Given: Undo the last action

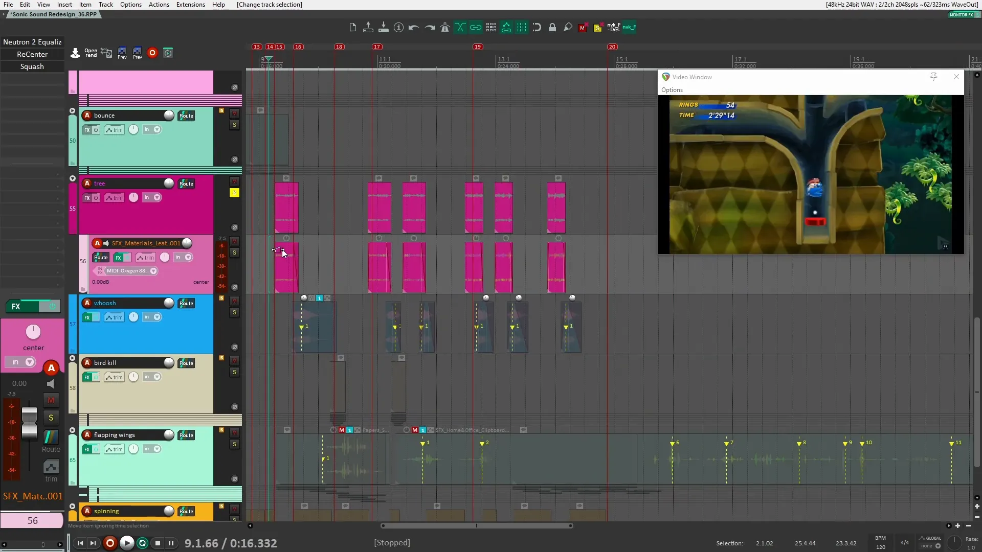Looking at the screenshot, I should pos(414,28).
